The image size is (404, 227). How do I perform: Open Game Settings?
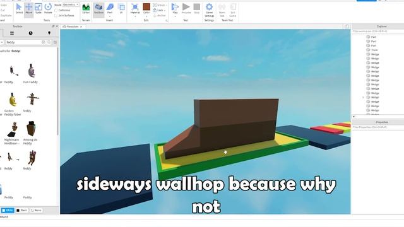209,10
